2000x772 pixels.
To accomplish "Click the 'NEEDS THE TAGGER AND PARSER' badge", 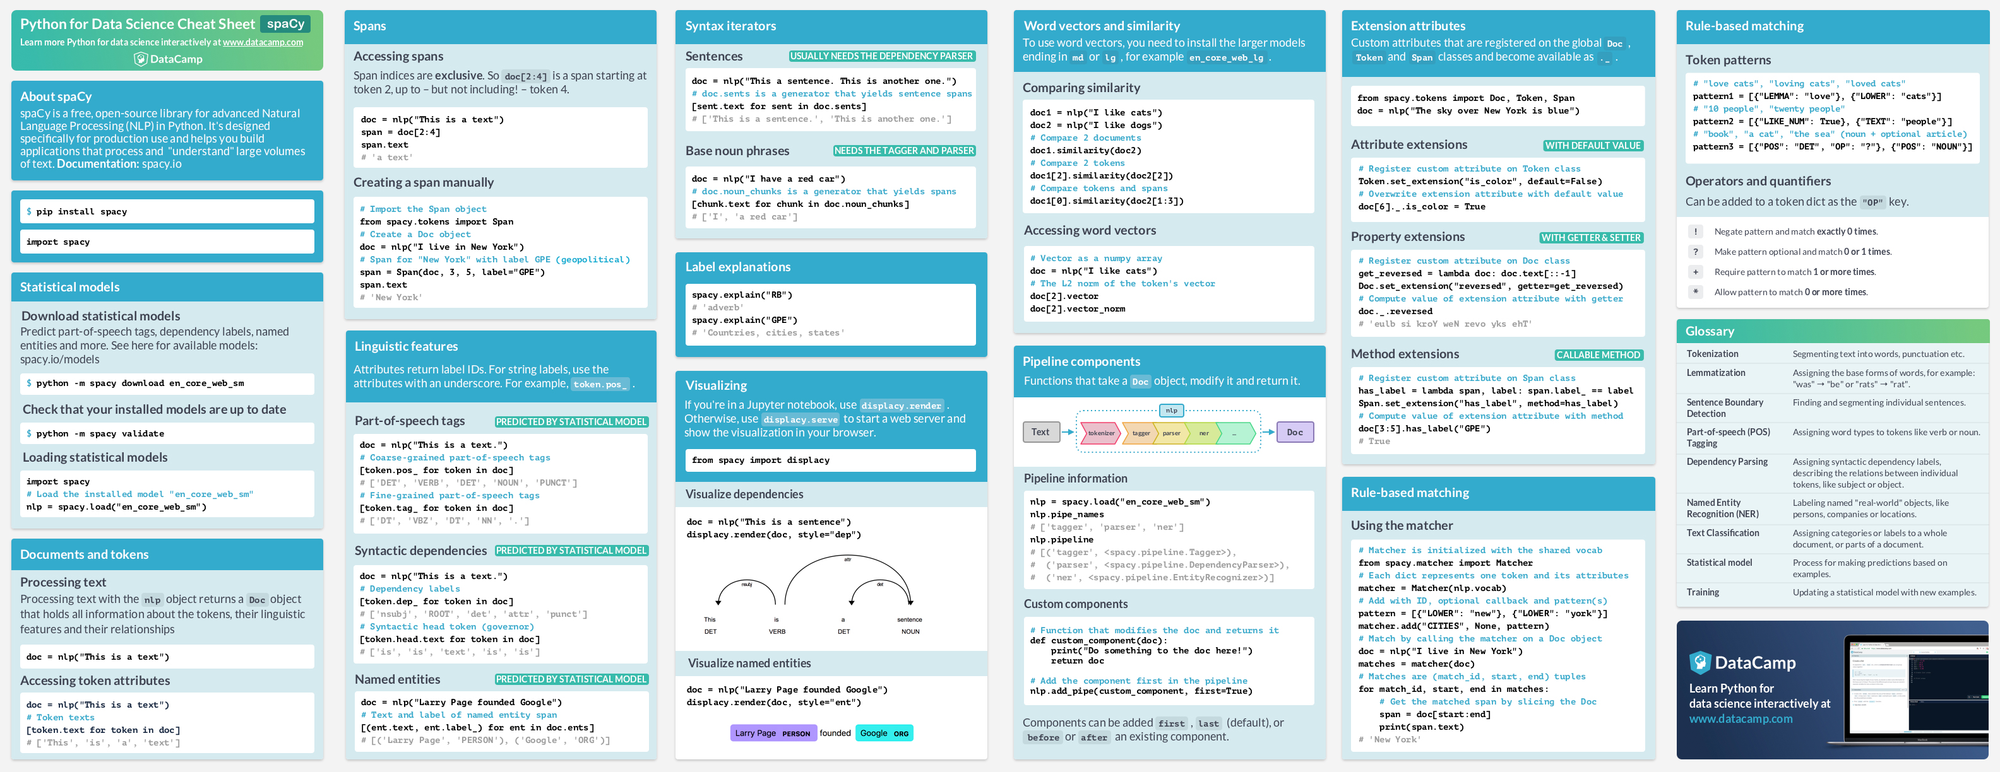I will tap(904, 151).
